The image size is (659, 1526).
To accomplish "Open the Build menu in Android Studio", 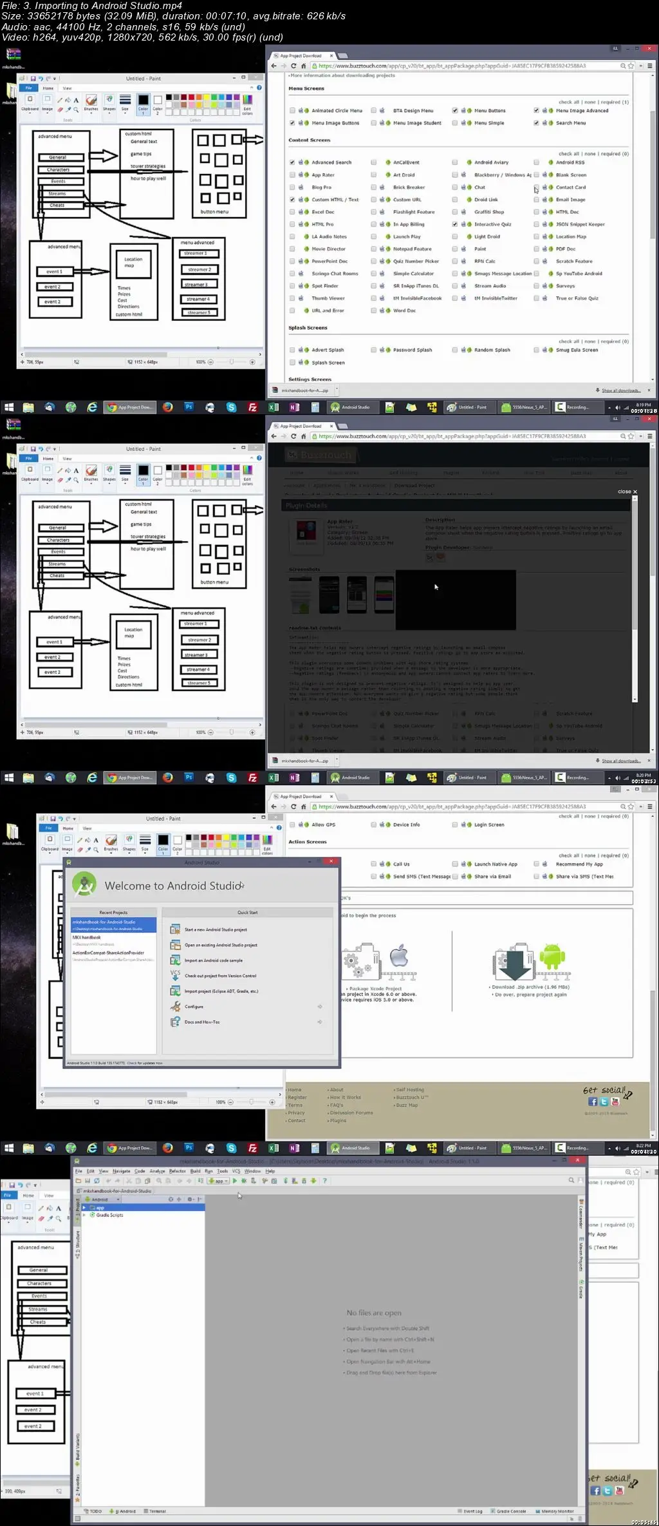I will 195,1171.
